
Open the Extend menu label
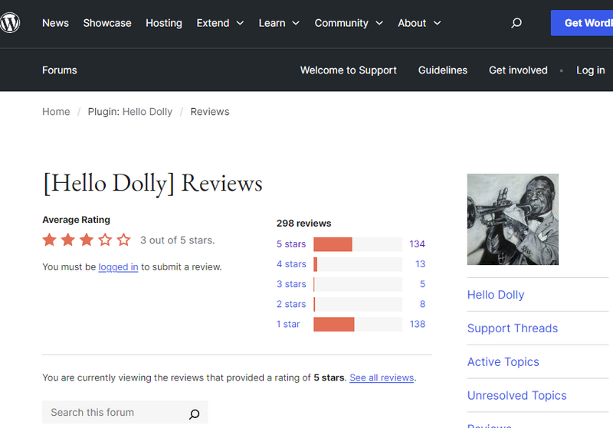(x=213, y=23)
